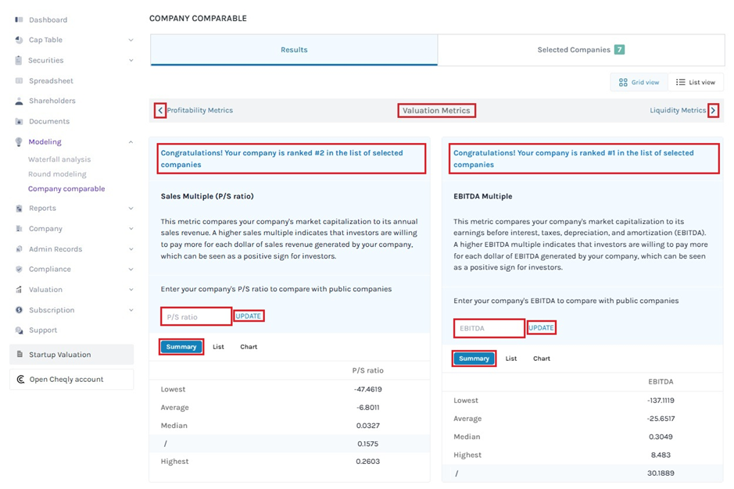Open Waterfall analysis in sidebar

[x=59, y=159]
